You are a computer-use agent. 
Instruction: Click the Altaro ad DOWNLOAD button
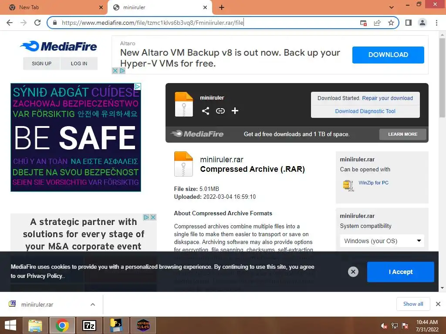click(x=388, y=55)
